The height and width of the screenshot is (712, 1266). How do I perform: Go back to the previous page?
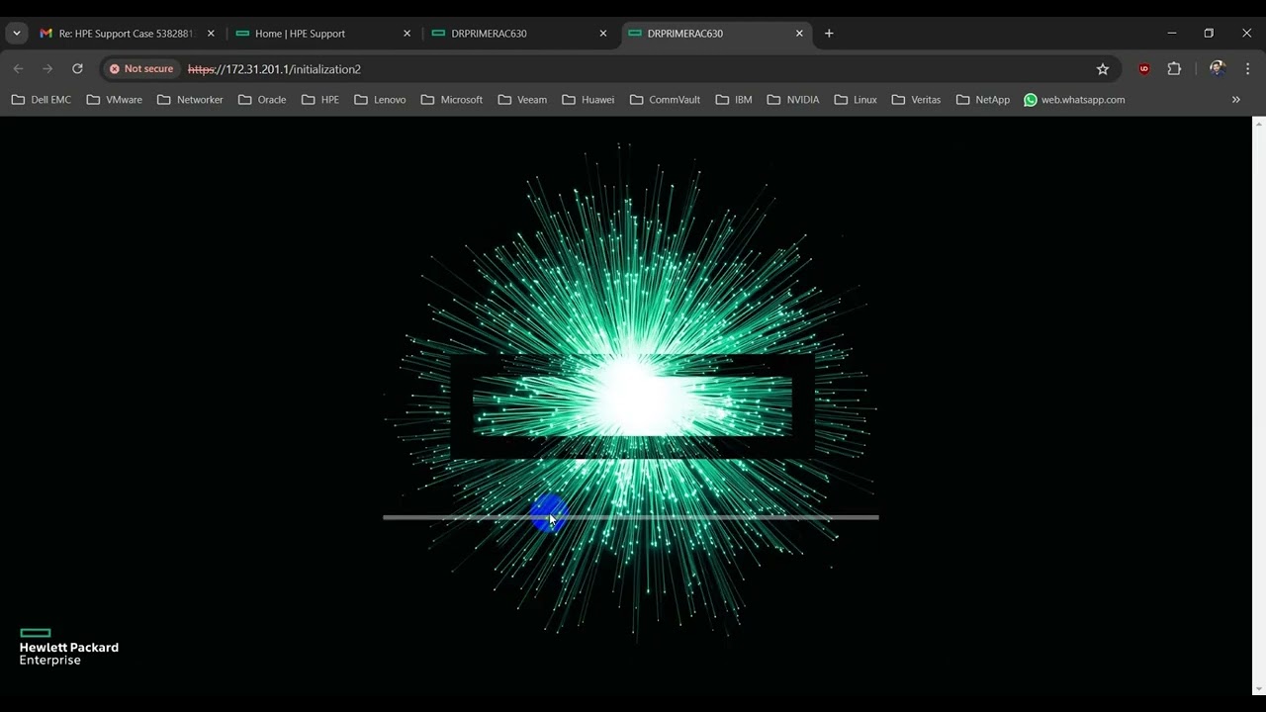coord(18,69)
